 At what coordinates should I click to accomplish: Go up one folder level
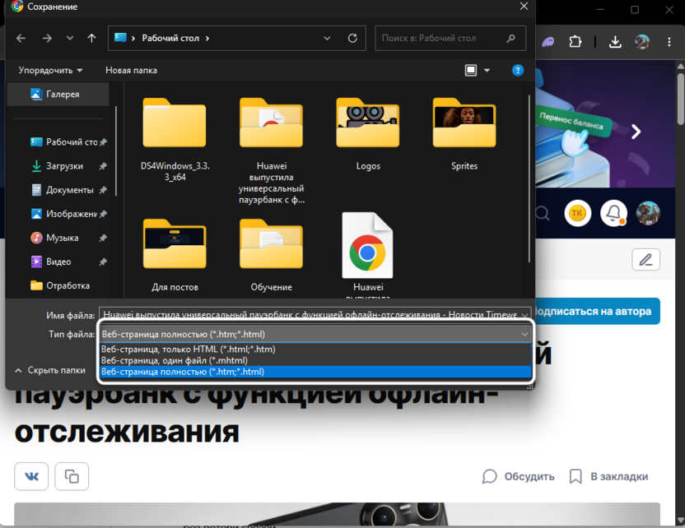pyautogui.click(x=91, y=39)
